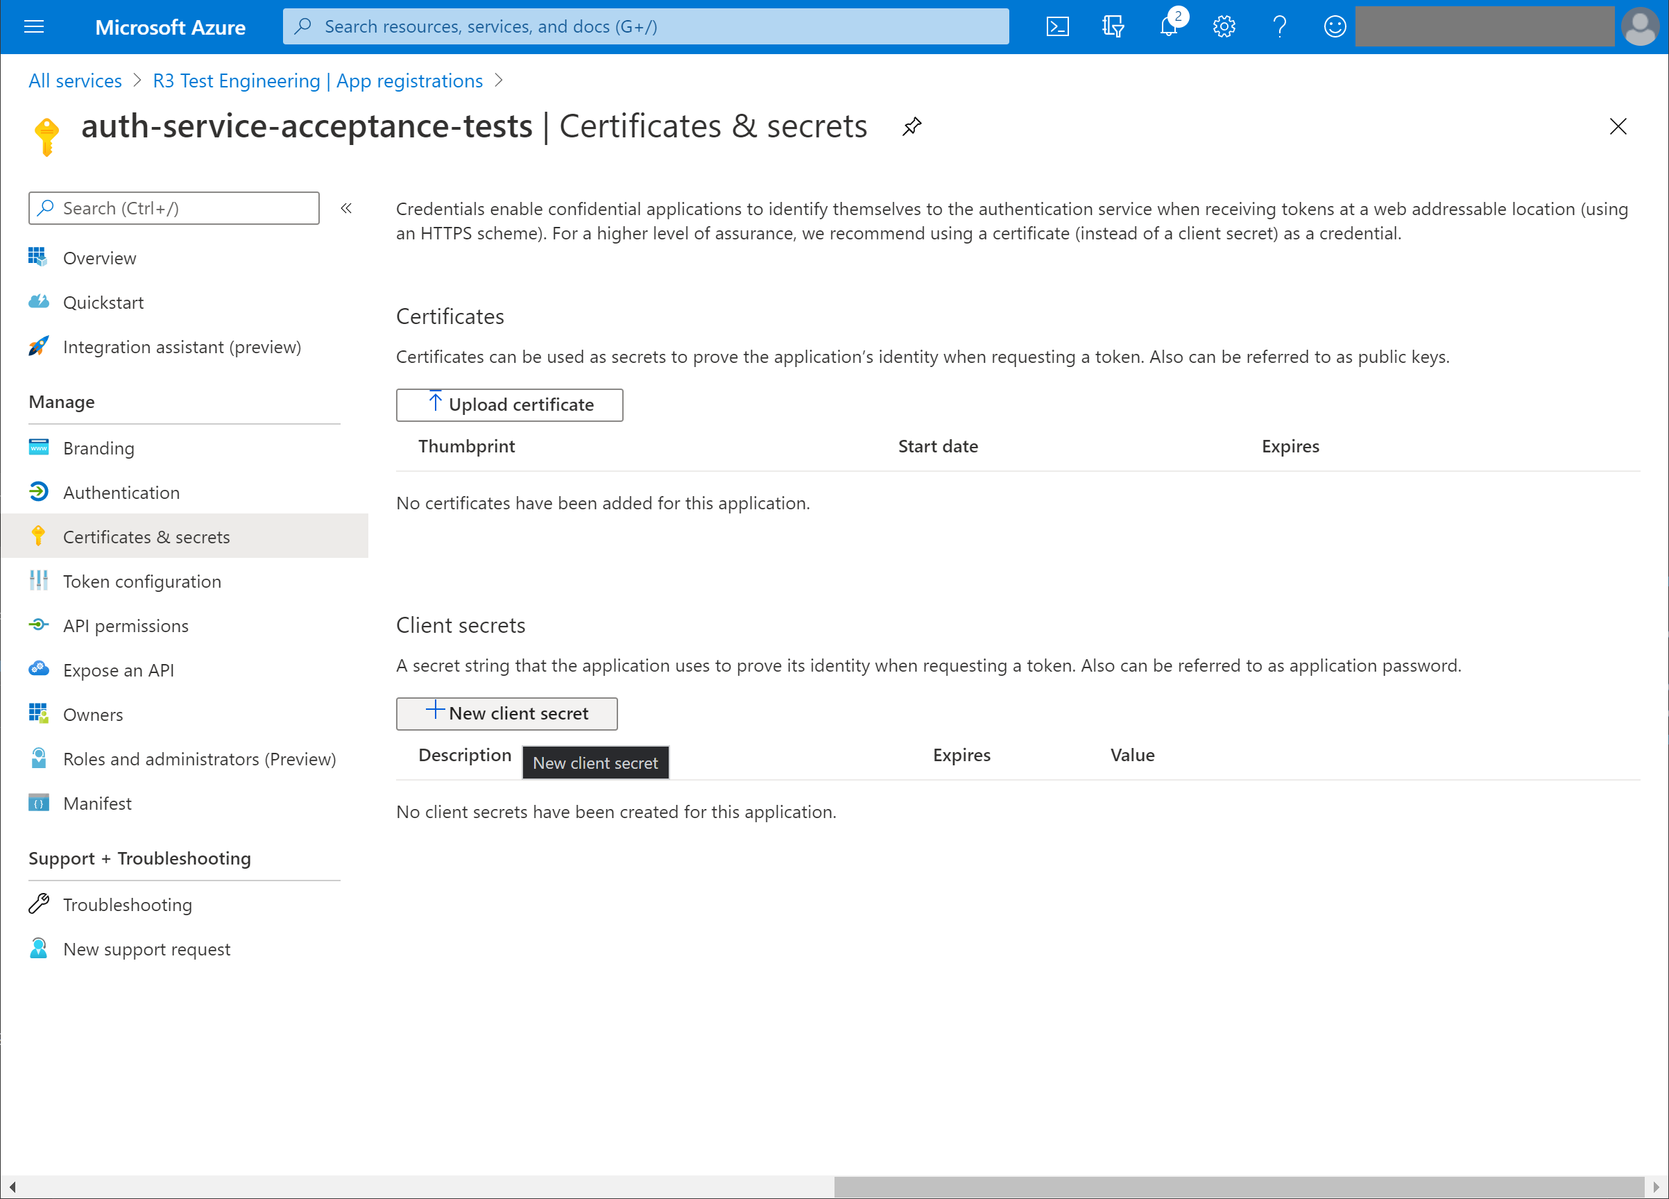Open R3 Test Engineering App registrations breadcrumb
This screenshot has height=1199, width=1669.
[318, 81]
